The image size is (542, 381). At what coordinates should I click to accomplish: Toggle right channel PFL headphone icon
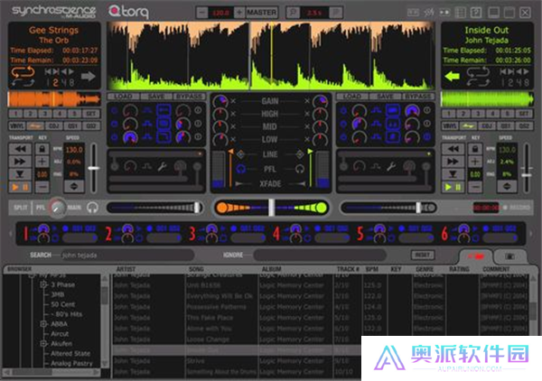click(300, 169)
